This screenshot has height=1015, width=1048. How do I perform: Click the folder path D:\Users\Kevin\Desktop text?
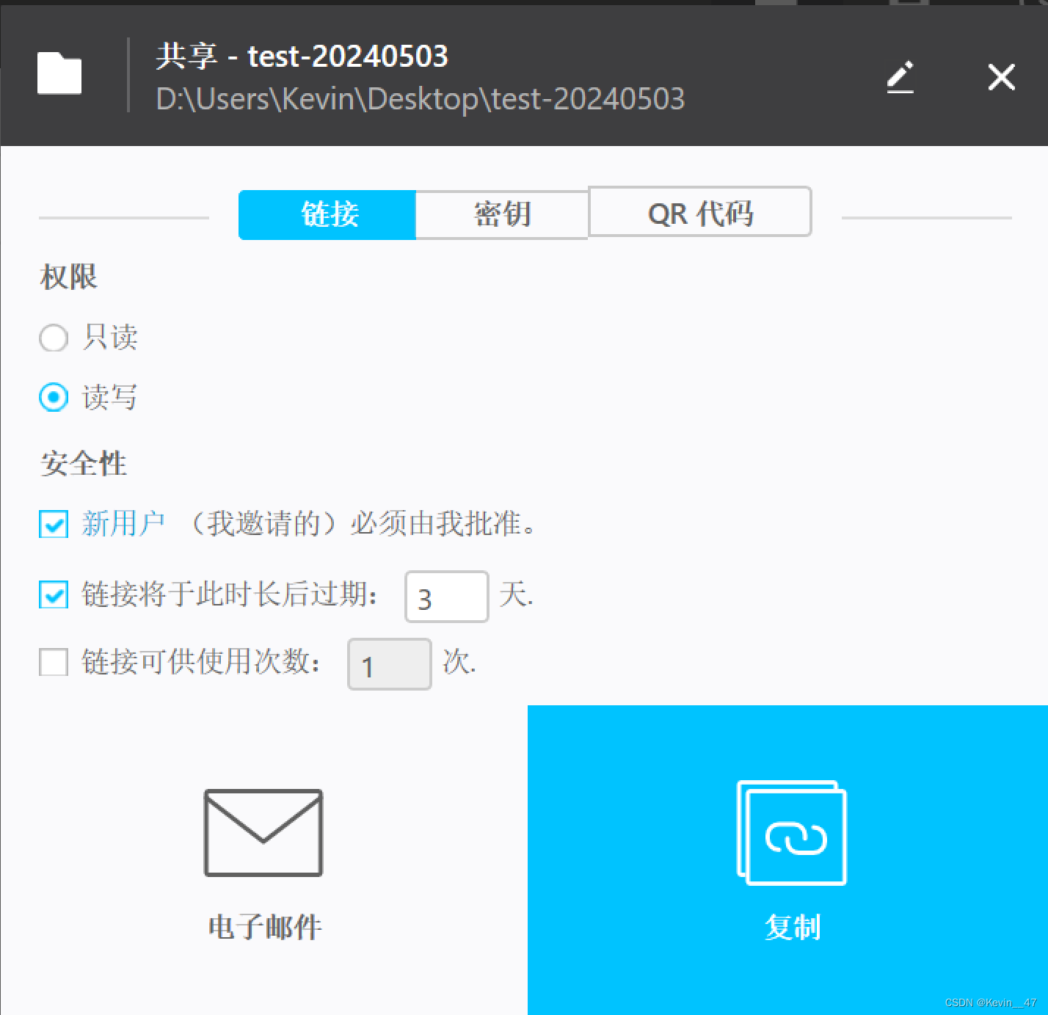(420, 99)
